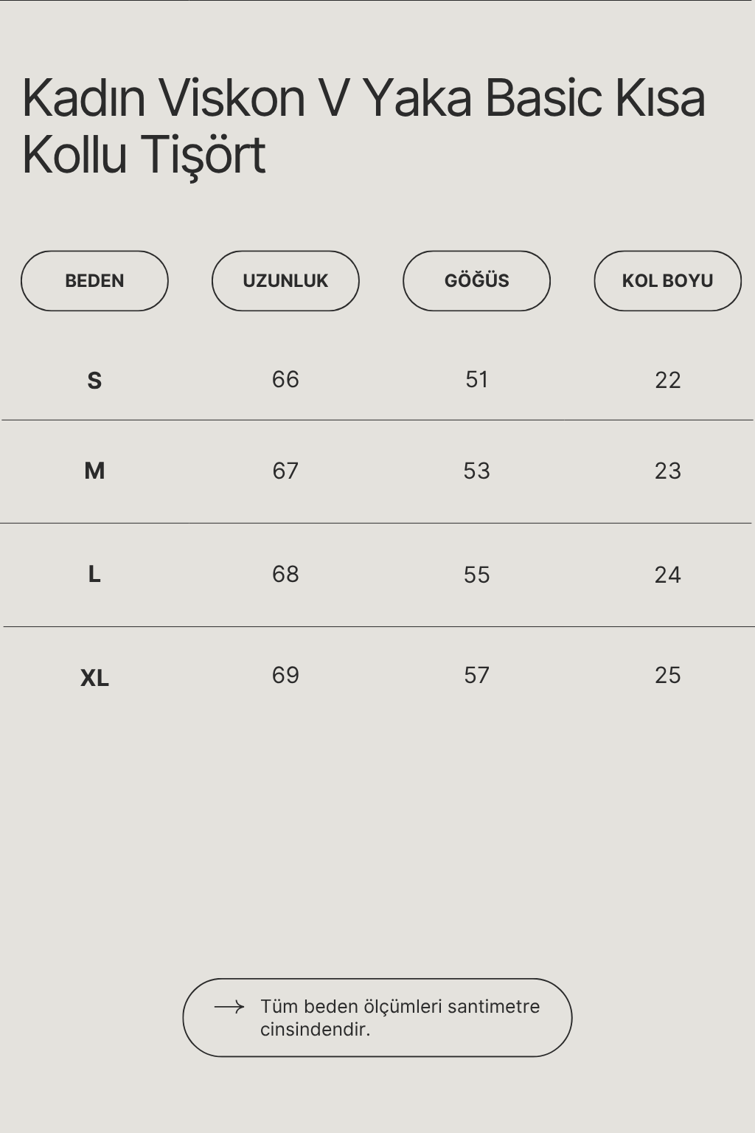This screenshot has height=1133, width=755.
Task: Click the chest value 51
Action: pos(476,379)
